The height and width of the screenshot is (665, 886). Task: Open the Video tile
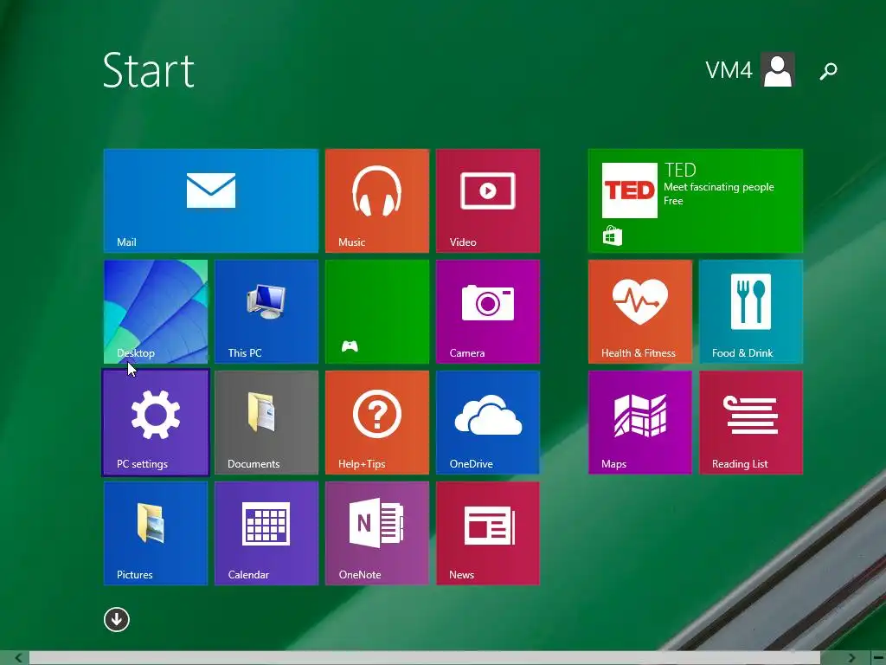coord(488,201)
